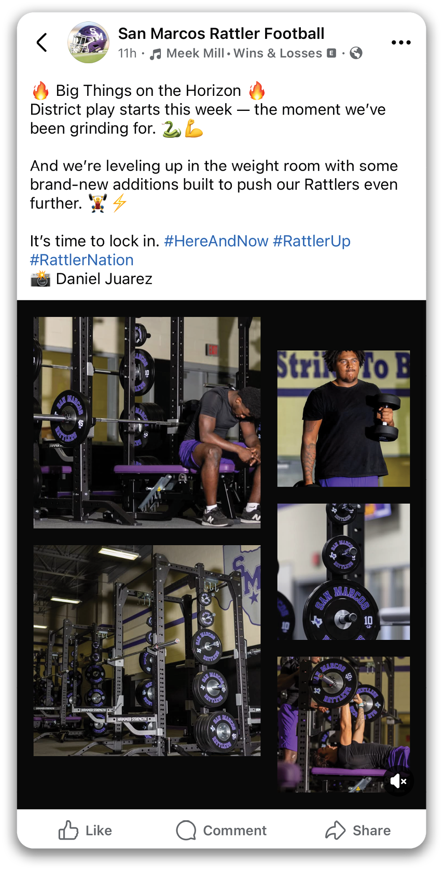Tap the back arrow icon
The image size is (443, 870).
pyautogui.click(x=42, y=42)
